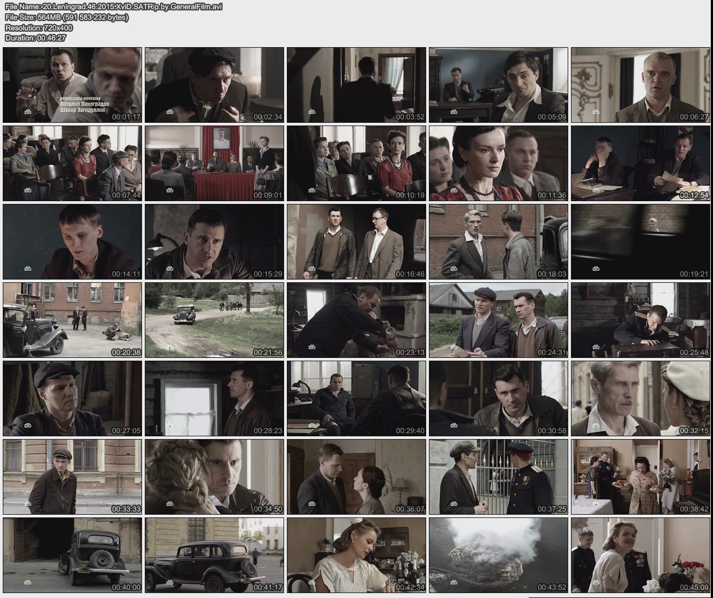Image resolution: width=713 pixels, height=598 pixels.
Task: Click the Duration 00:46:27 text
Action: pos(36,38)
